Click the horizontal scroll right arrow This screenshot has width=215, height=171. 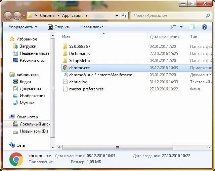(x=209, y=148)
